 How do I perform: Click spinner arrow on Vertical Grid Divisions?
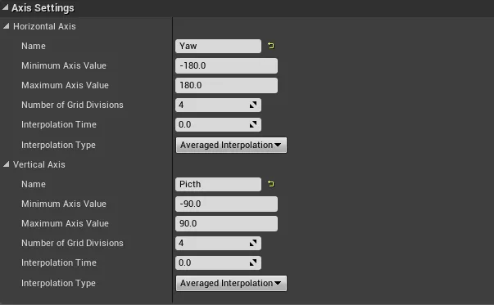click(253, 243)
